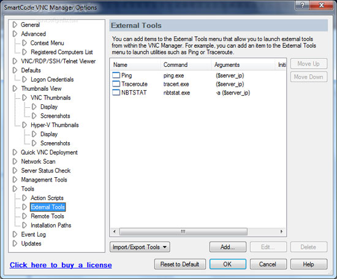The height and width of the screenshot is (279, 337).
Task: Click the title bar question mark help icon
Action: tap(303, 5)
